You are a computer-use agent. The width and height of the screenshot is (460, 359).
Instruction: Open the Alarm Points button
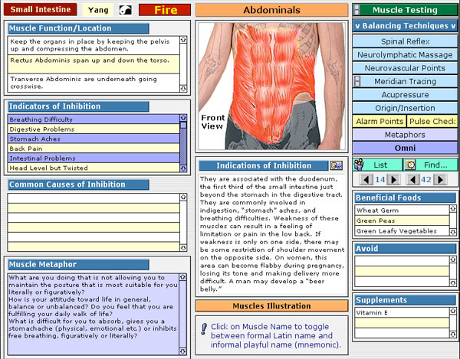(x=379, y=121)
